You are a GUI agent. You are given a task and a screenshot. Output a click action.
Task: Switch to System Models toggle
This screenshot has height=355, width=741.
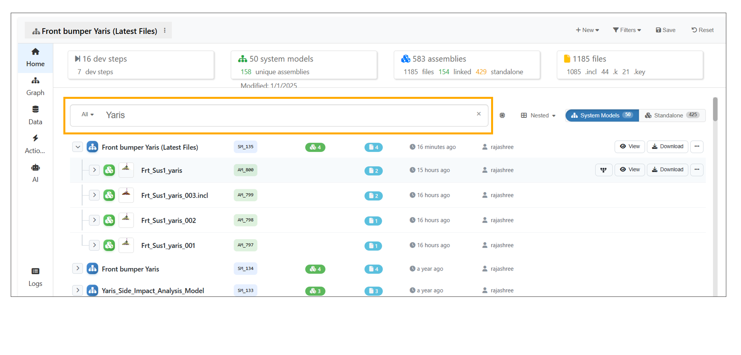pos(602,115)
